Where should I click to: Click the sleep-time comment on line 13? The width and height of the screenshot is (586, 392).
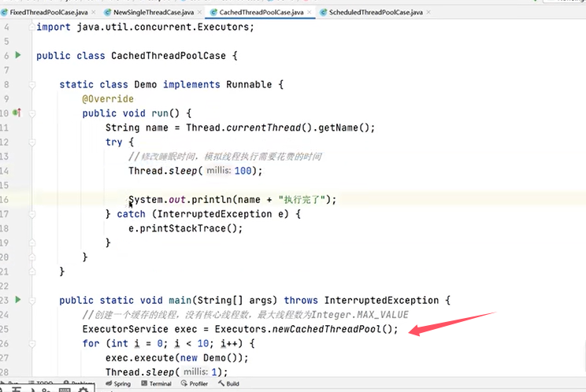(224, 157)
